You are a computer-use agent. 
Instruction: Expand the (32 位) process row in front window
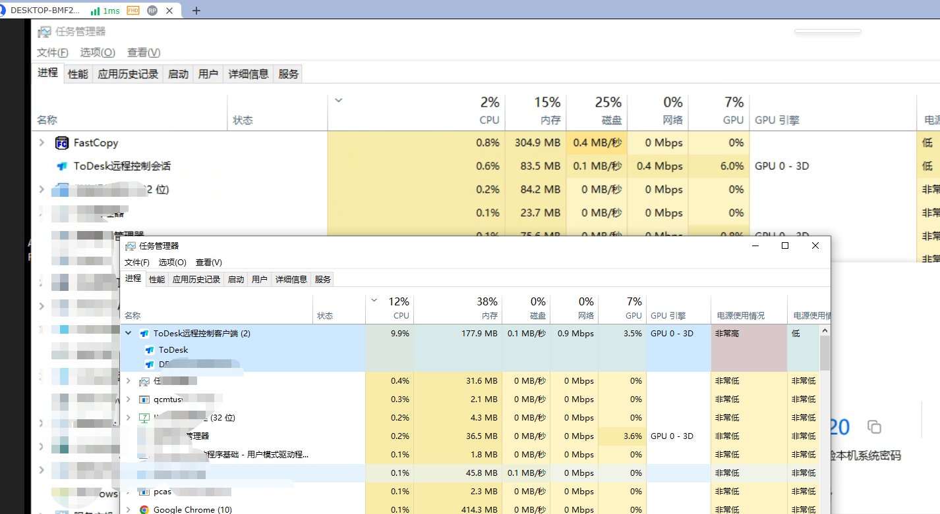tap(129, 418)
